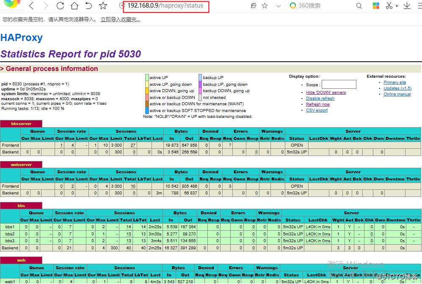
Task: Click the Refresh now link
Action: [x=318, y=104]
